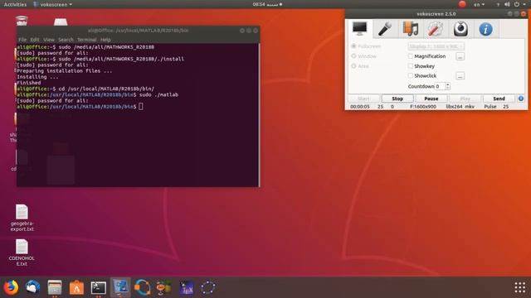
Task: Open the terminal Terminal menu
Action: 86,40
